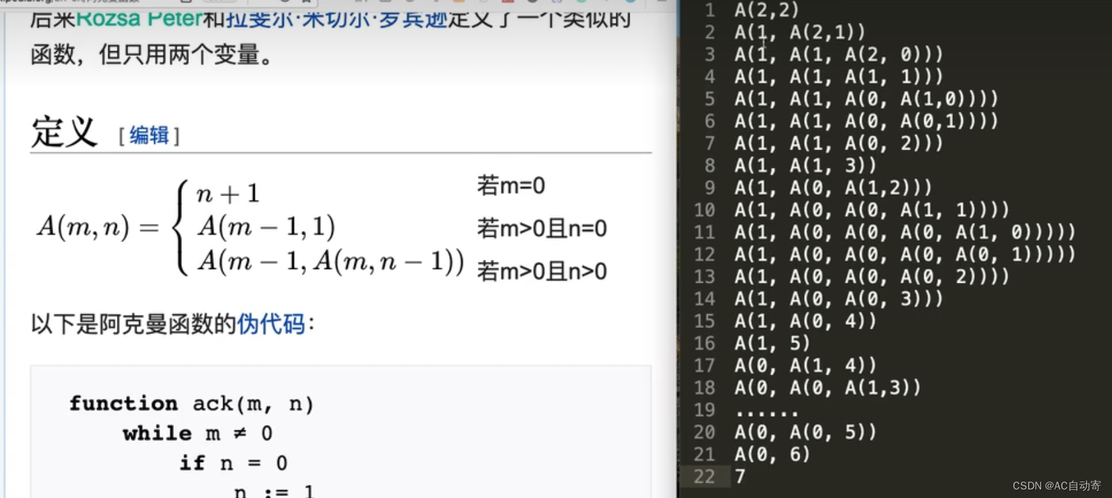The height and width of the screenshot is (498, 1112).
Task: Click the condition 若m=0
Action: coord(511,186)
